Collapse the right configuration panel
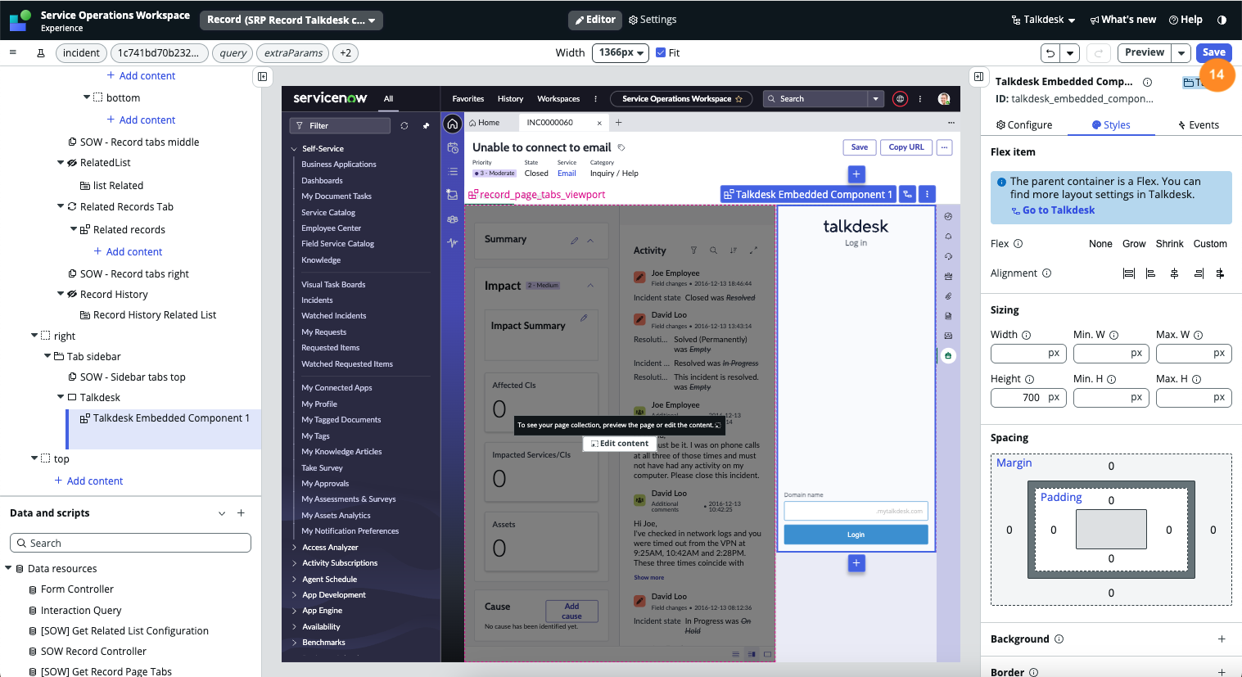Screen dimensions: 1242x677 [978, 76]
